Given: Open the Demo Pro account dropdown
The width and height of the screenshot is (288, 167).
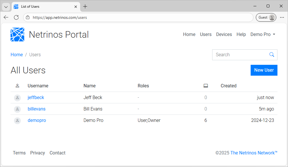Looking at the screenshot, I should point(263,34).
